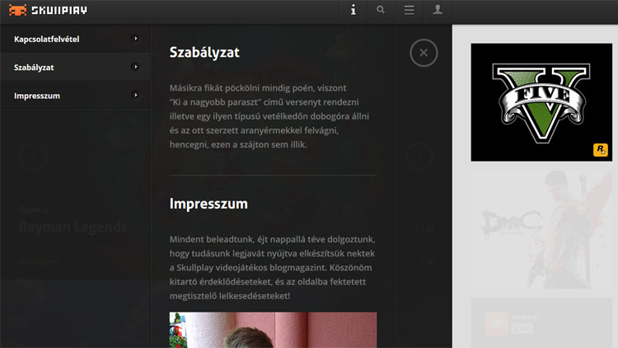Close the overlay with the circular X button
The width and height of the screenshot is (618, 348).
[x=424, y=53]
